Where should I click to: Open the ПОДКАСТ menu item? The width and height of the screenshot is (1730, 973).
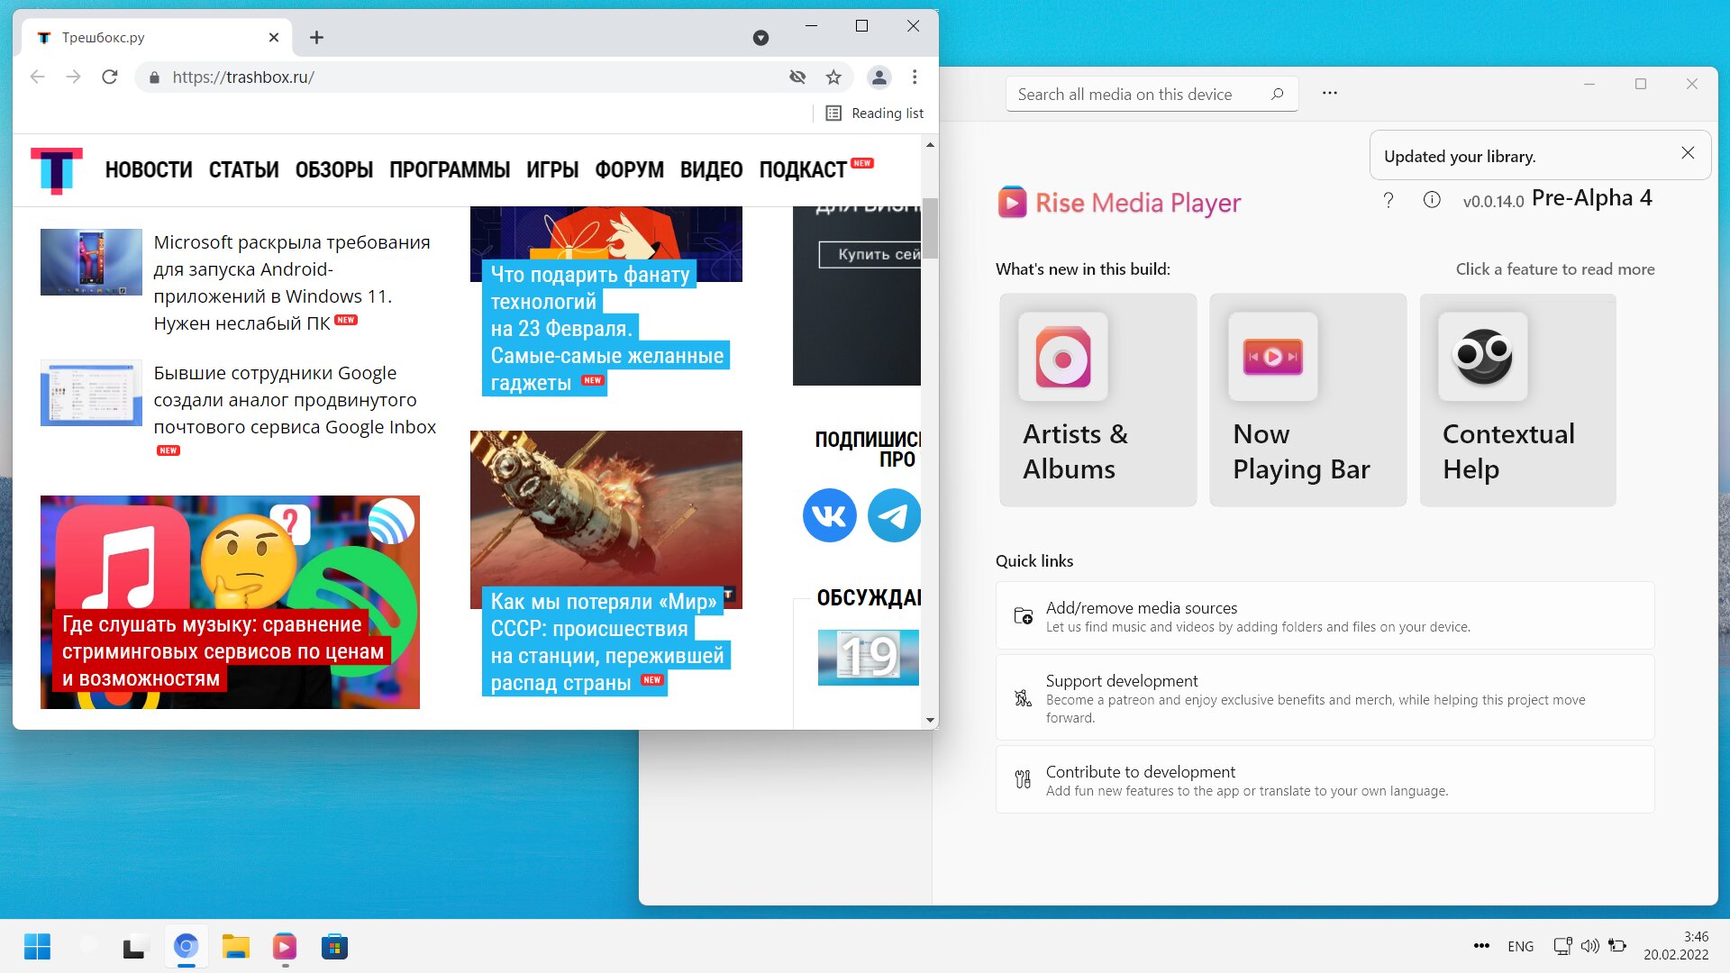click(x=803, y=170)
